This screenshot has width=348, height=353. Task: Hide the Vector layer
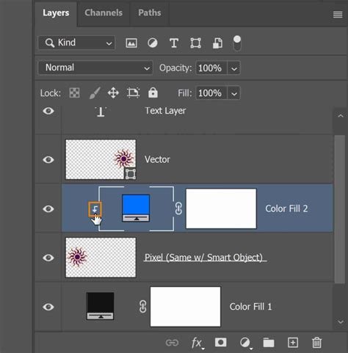48,160
